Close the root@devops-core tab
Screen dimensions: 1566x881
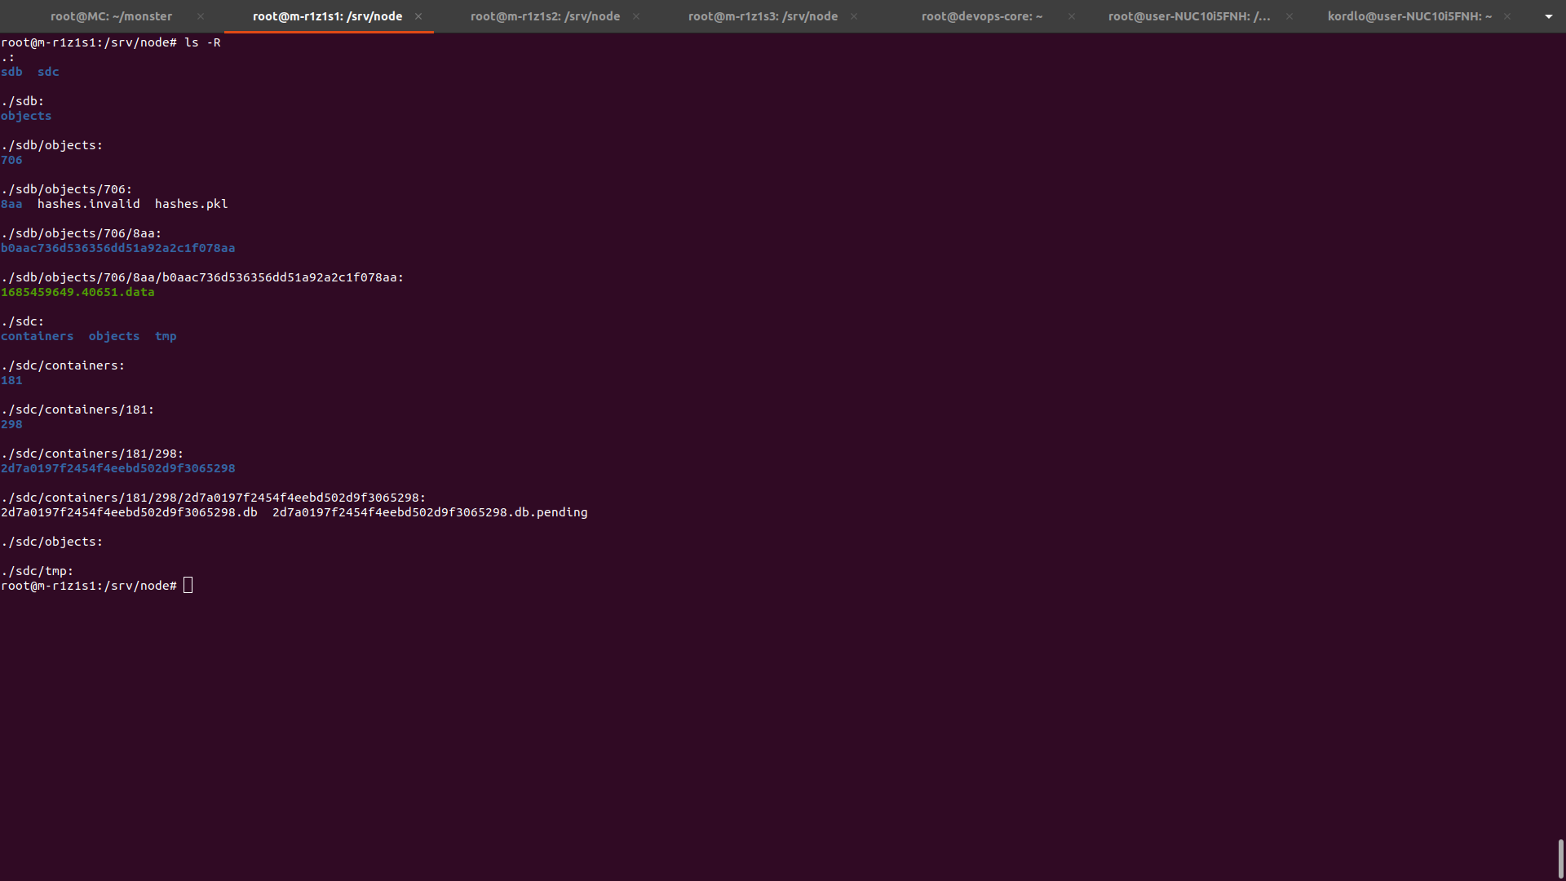[1072, 16]
